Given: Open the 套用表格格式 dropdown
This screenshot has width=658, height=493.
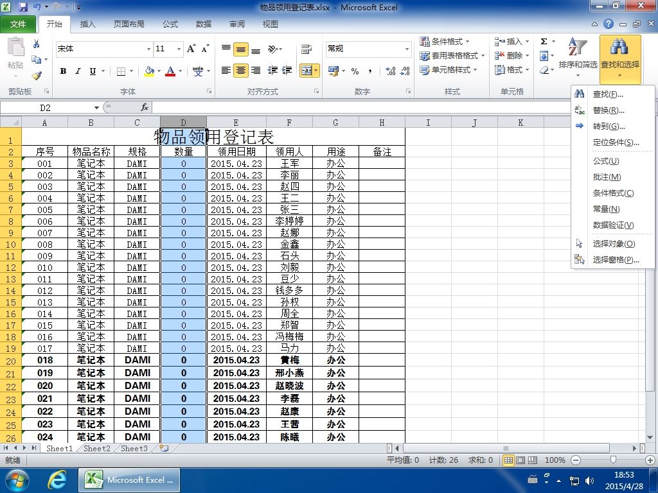Looking at the screenshot, I should click(452, 55).
